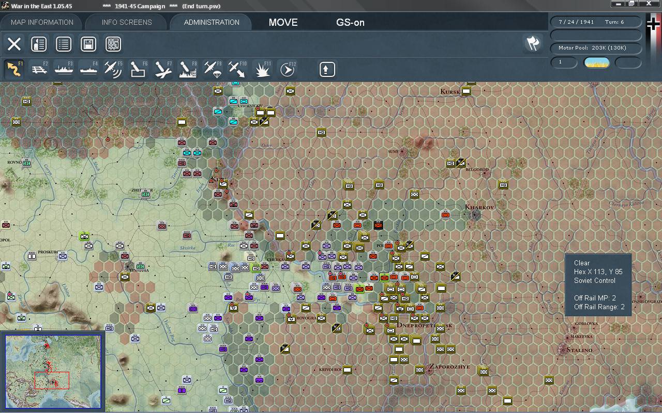Click the MOVE mode label

click(x=283, y=22)
